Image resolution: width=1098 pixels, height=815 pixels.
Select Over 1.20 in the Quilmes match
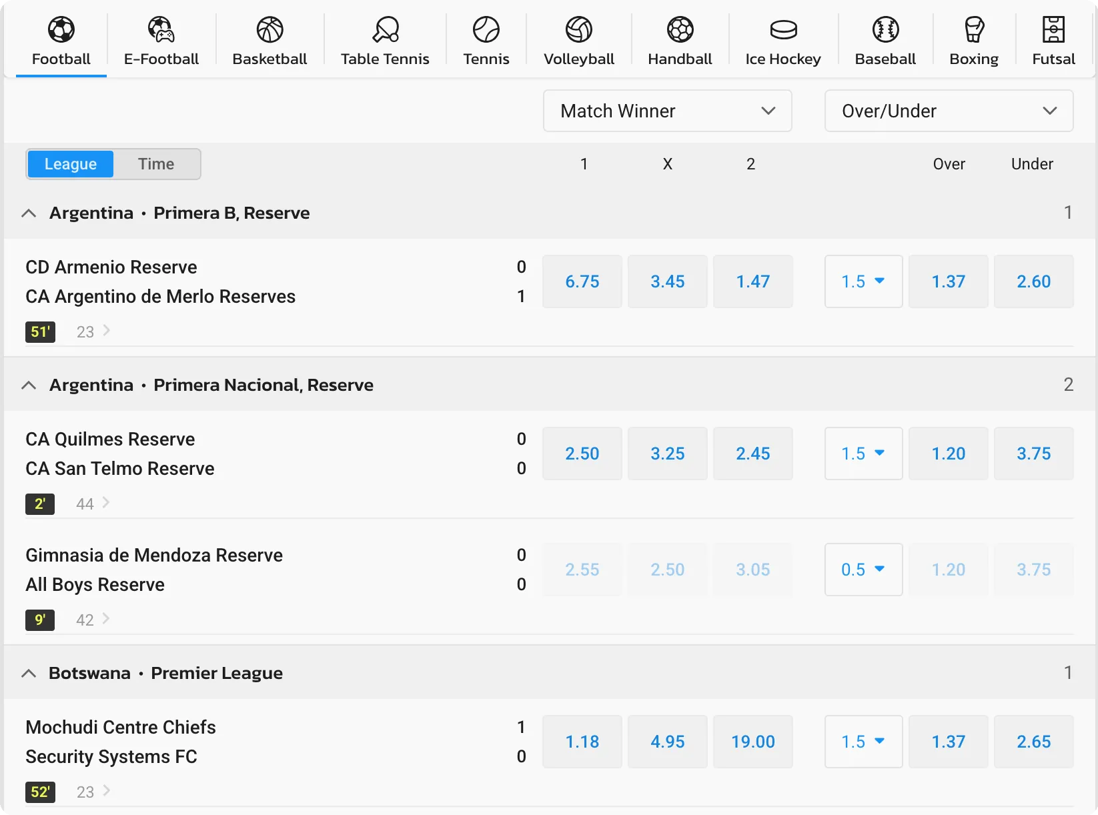949,454
